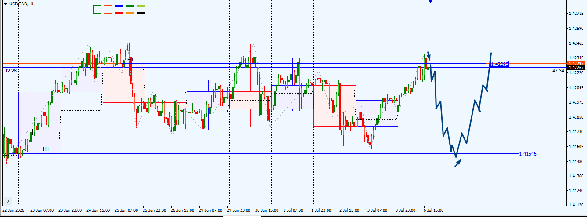Click the question mark help button
The height and width of the screenshot is (217, 587).
(7, 201)
